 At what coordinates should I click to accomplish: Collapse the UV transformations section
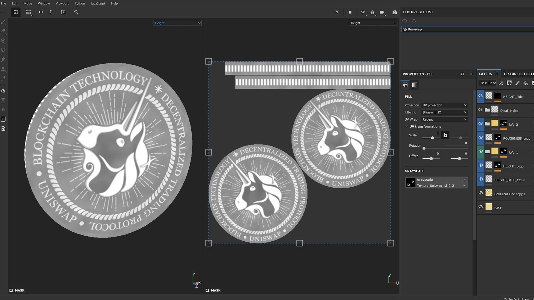pyautogui.click(x=407, y=126)
